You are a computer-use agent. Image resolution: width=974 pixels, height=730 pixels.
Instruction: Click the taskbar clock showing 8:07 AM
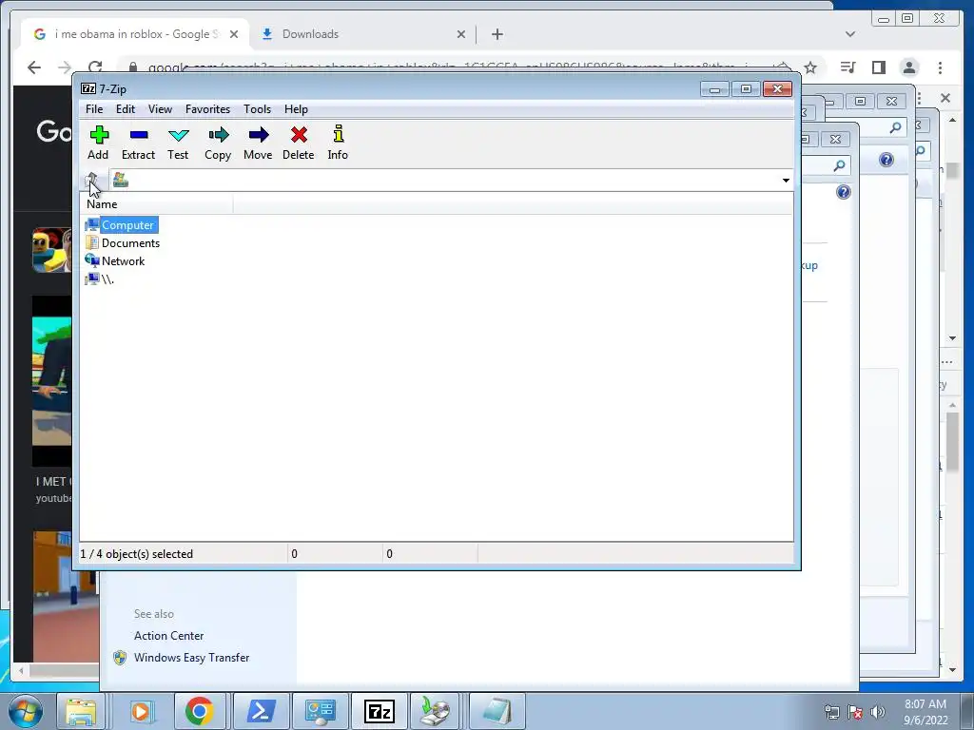(925, 712)
